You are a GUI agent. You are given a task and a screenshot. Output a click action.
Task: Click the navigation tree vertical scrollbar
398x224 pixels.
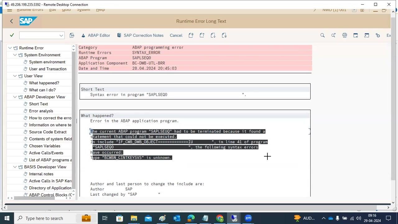(74, 120)
